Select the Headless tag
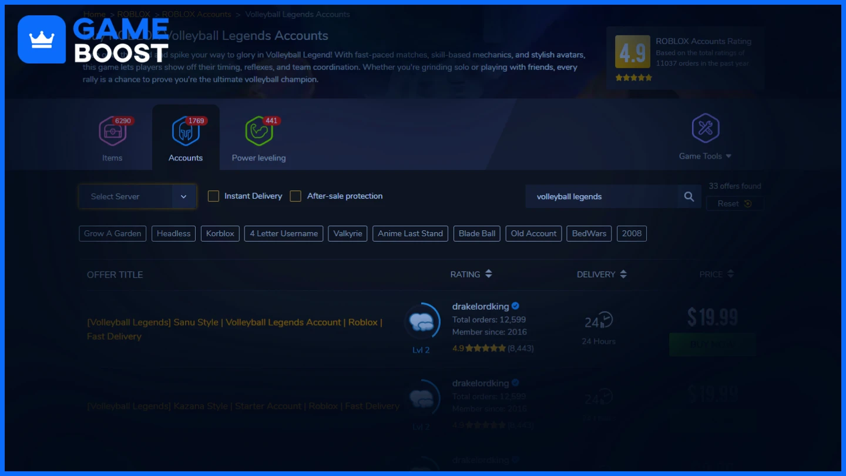 (174, 233)
